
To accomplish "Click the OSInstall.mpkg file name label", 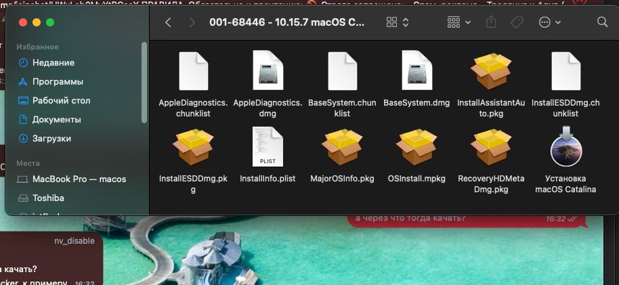I will 417,179.
